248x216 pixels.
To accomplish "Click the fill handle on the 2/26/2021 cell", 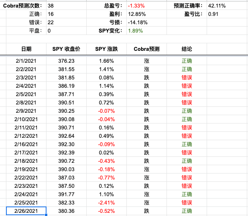I will tap(46, 215).
